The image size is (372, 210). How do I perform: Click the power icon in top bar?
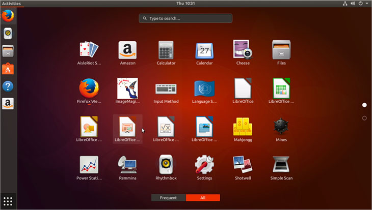click(361, 4)
